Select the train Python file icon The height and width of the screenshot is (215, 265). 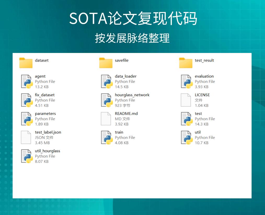[x=107, y=137]
